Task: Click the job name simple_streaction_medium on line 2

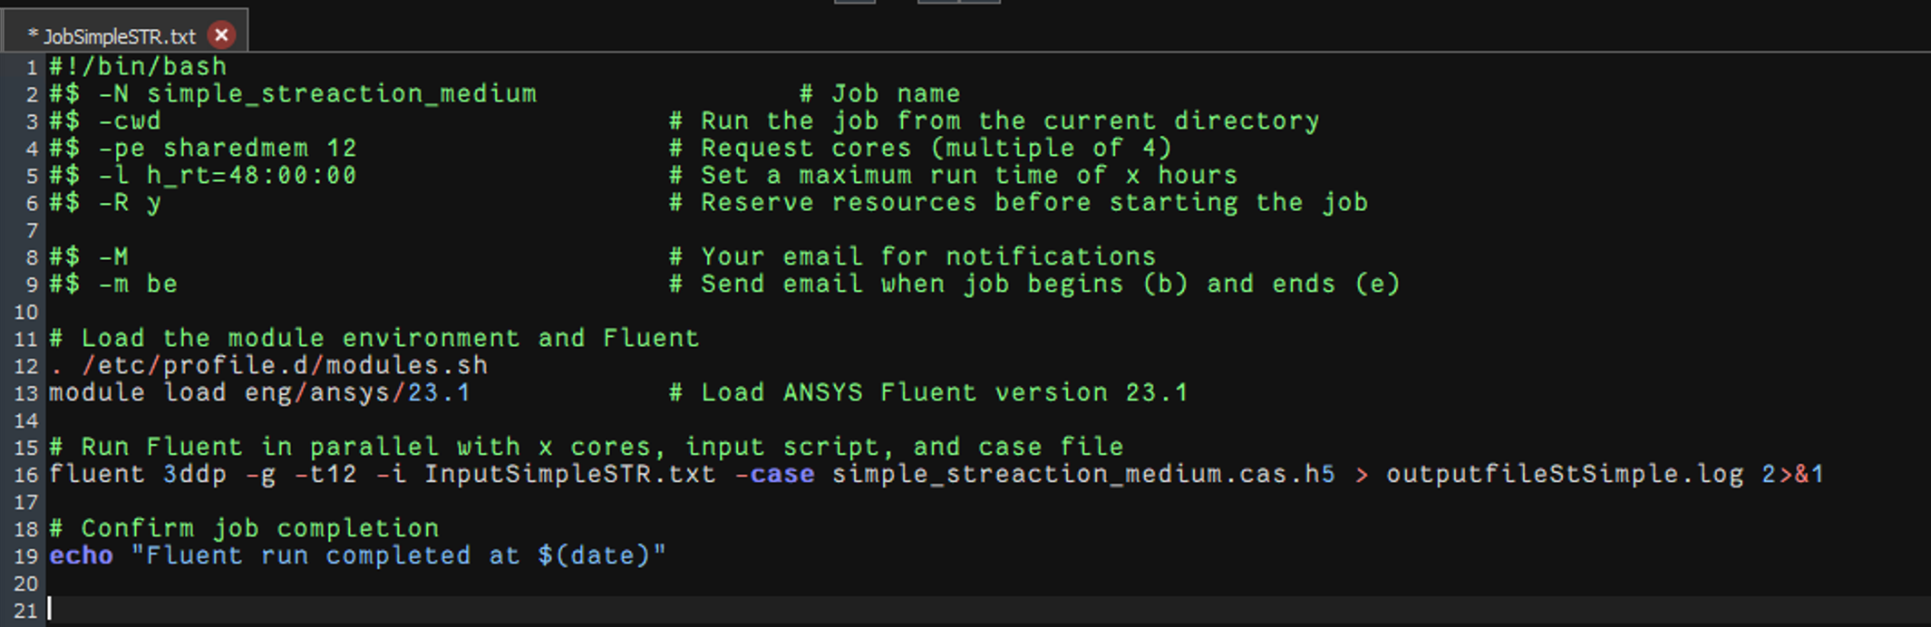Action: tap(341, 94)
